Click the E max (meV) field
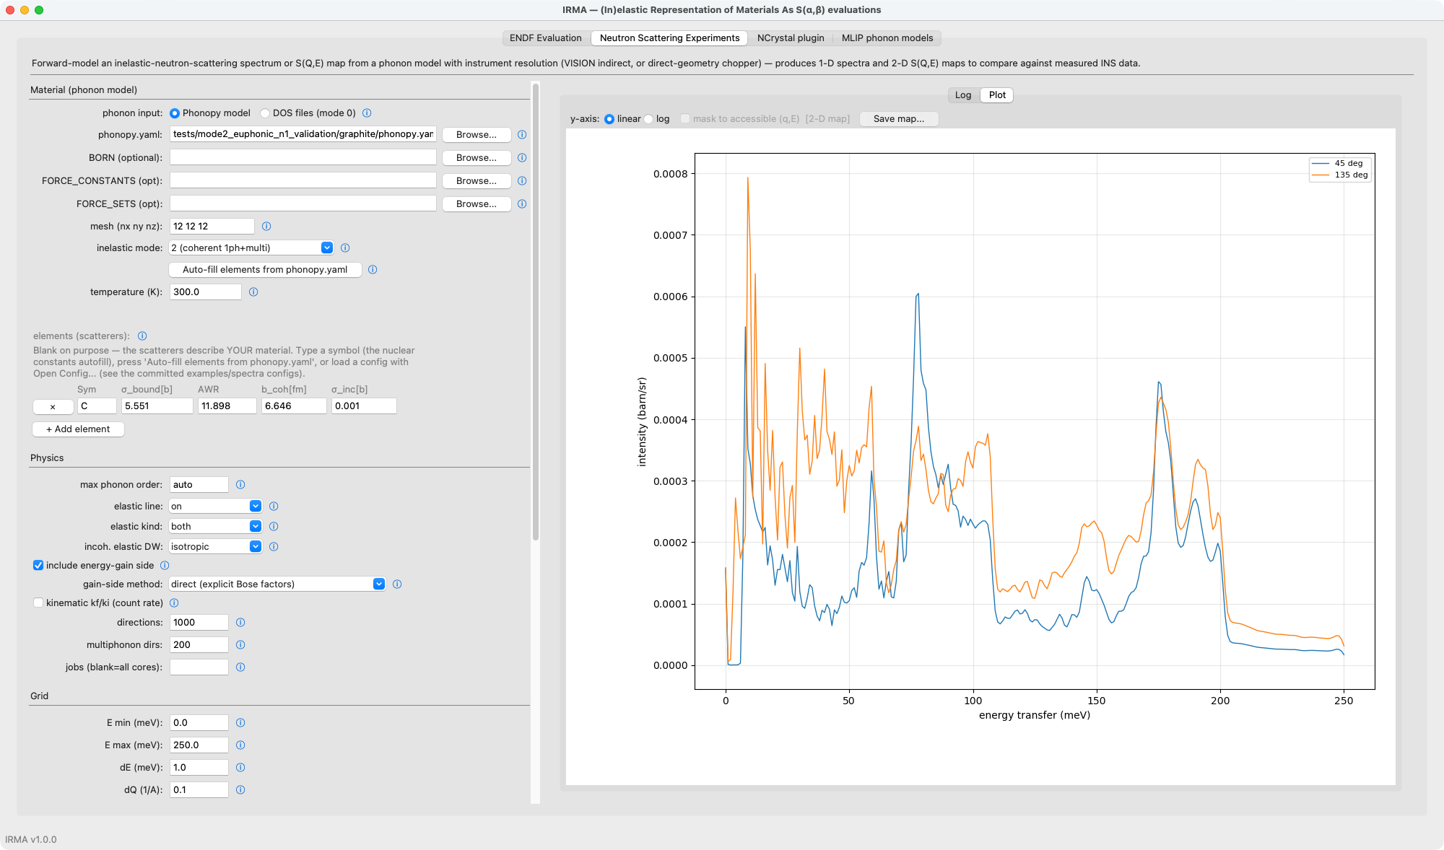Viewport: 1444px width, 850px height. click(x=199, y=745)
